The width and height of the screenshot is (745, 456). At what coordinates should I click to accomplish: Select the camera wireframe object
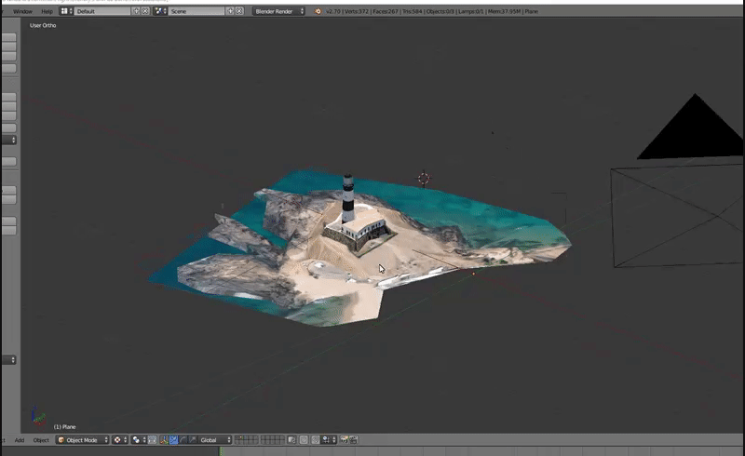tap(677, 216)
